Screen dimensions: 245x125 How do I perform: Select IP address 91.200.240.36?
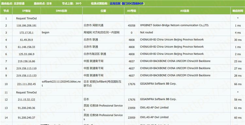(26, 108)
